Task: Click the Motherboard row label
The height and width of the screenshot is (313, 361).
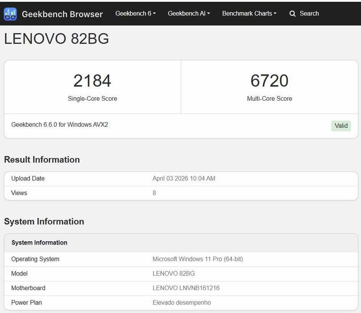Action: tap(28, 288)
